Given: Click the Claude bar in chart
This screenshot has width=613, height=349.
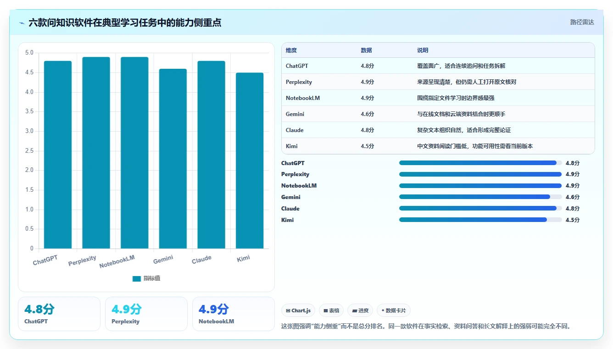Looking at the screenshot, I should (x=212, y=155).
